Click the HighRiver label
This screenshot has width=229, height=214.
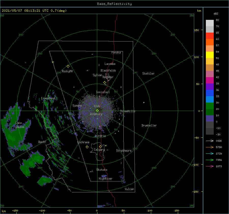106,179
